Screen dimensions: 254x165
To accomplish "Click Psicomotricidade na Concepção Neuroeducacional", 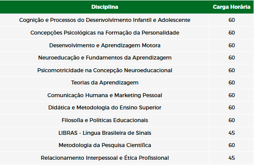I will pyautogui.click(x=105, y=70).
